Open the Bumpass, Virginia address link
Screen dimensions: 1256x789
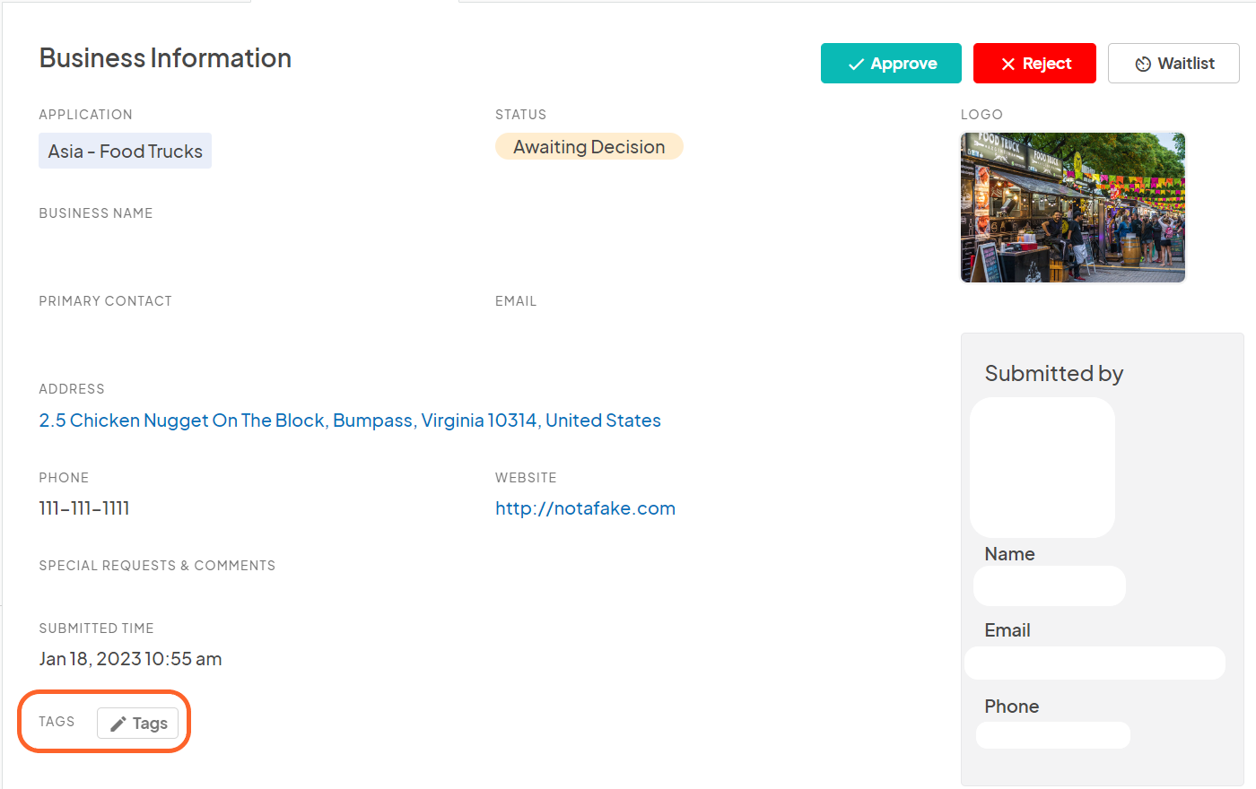[x=350, y=421]
